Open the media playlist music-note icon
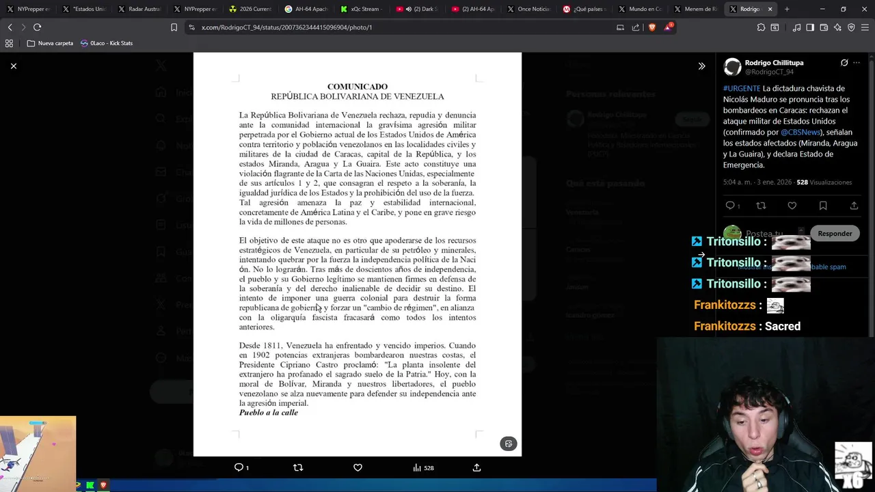875x492 pixels. click(796, 27)
